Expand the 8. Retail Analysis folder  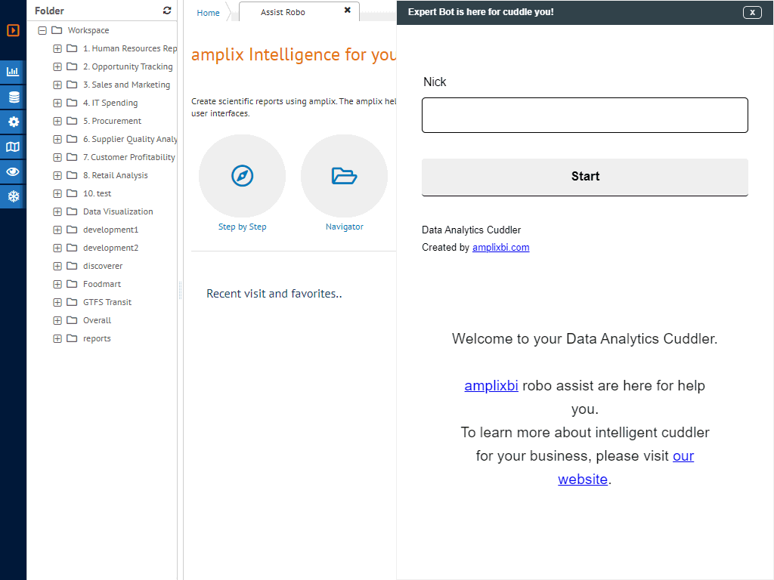tap(57, 175)
